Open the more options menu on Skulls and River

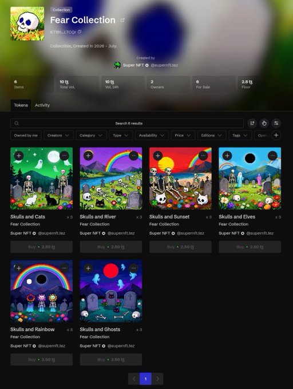point(134,156)
